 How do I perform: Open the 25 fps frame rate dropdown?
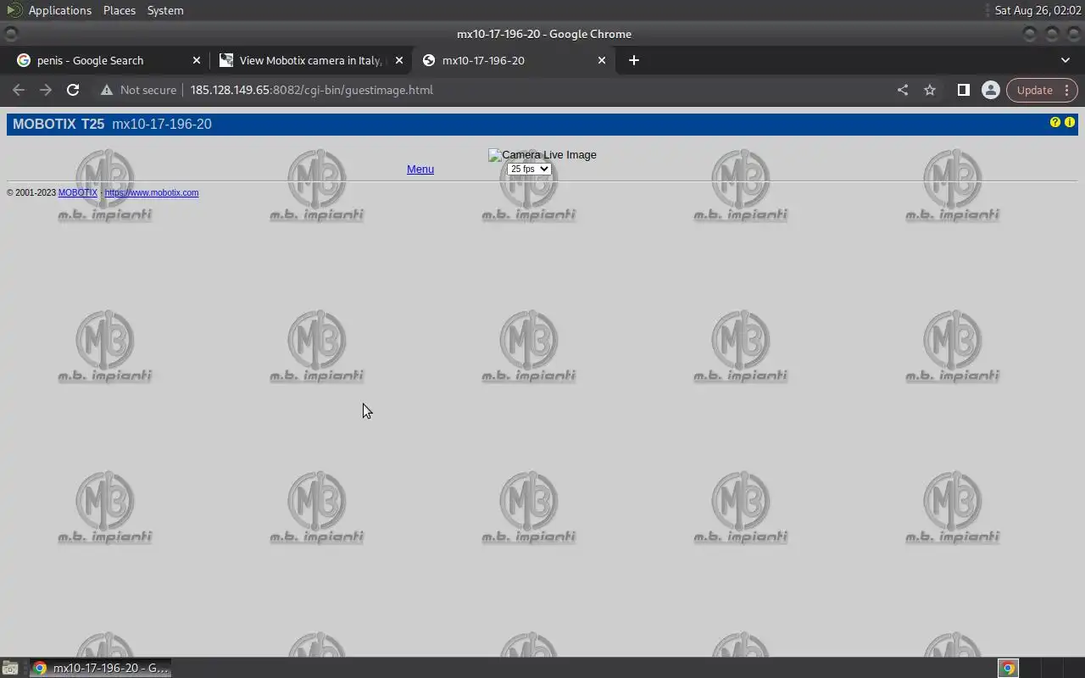click(x=529, y=169)
